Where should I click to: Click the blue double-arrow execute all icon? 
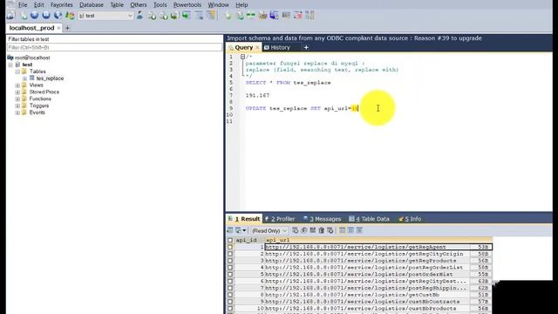coord(46,16)
